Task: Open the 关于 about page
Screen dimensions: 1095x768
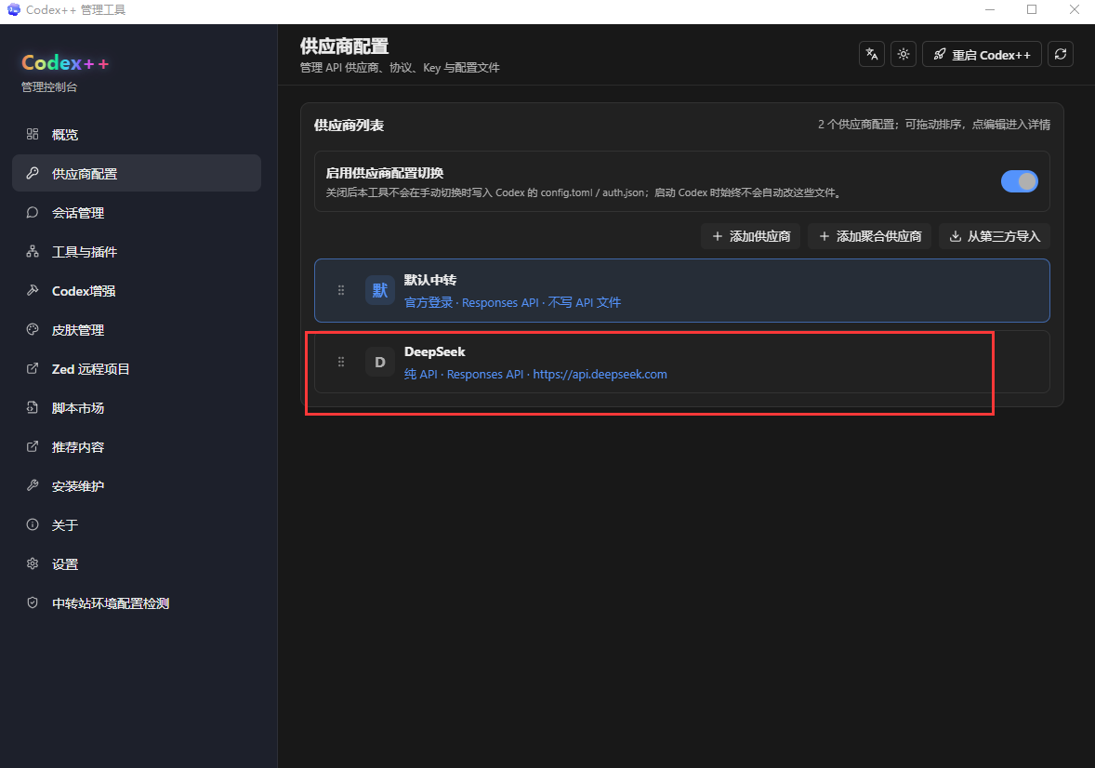Action: [136, 524]
